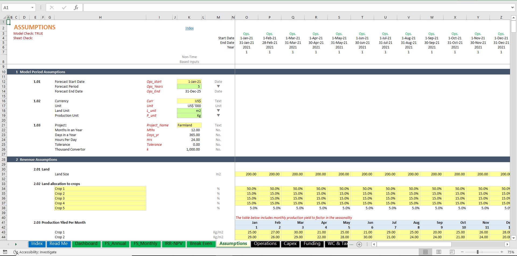Switch to Capex sheet tab
This screenshot has height=256, width=517.
pyautogui.click(x=290, y=244)
